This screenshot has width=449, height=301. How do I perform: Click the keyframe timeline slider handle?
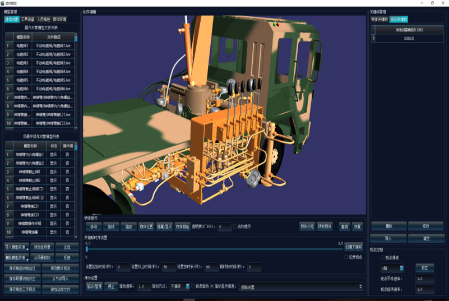coord(87,249)
